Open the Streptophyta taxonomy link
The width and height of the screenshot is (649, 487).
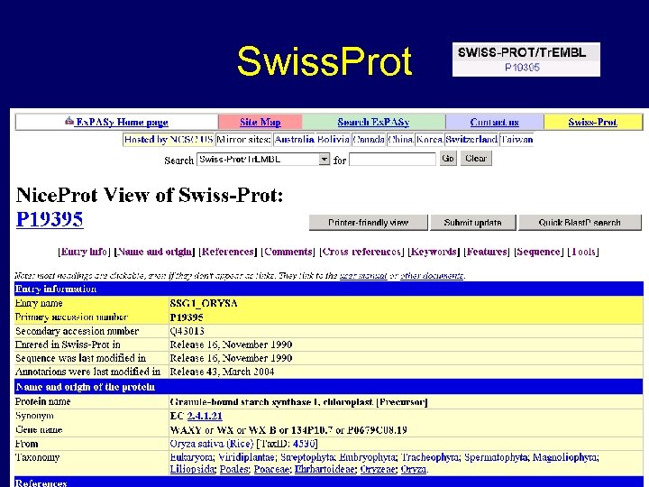(307, 457)
